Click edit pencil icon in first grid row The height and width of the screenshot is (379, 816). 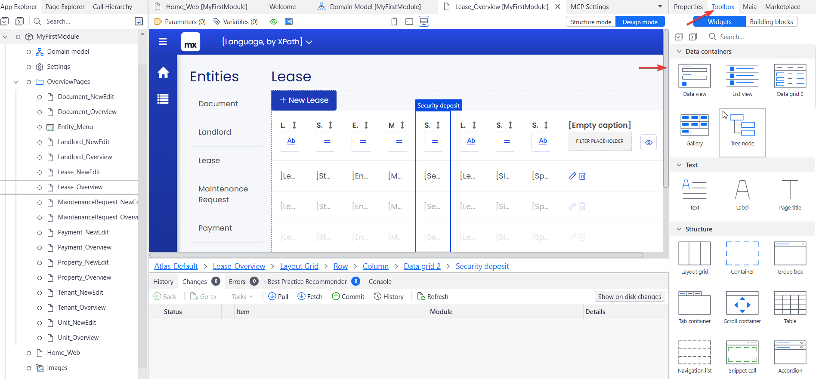(x=572, y=176)
